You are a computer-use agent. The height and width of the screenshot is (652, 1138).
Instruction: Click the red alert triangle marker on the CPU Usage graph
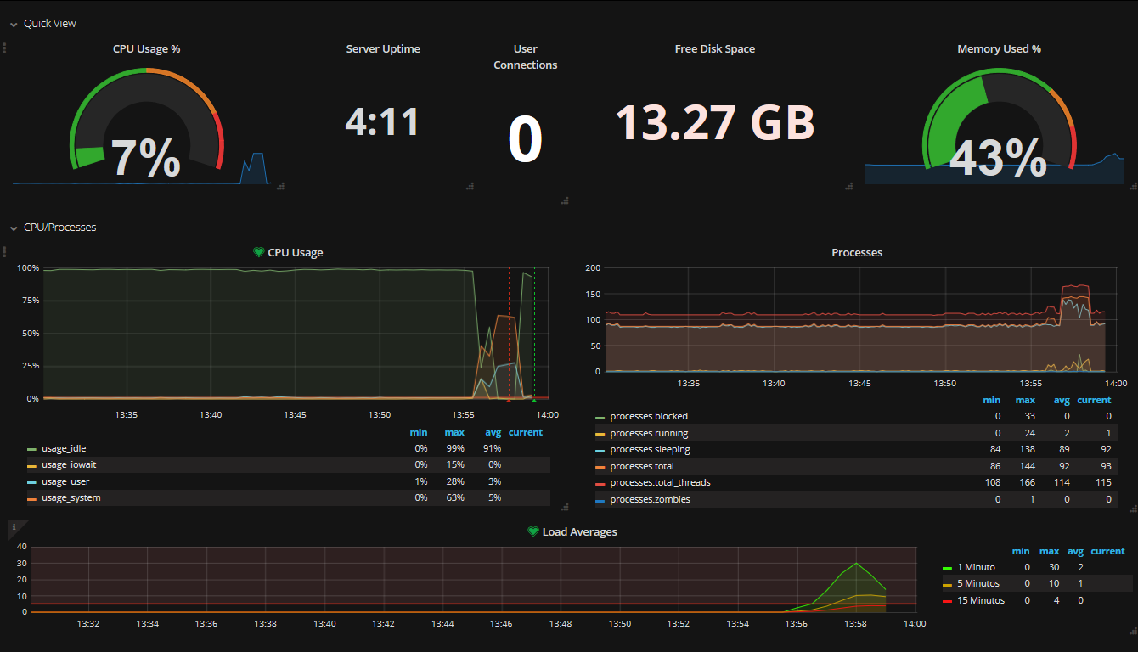click(509, 399)
